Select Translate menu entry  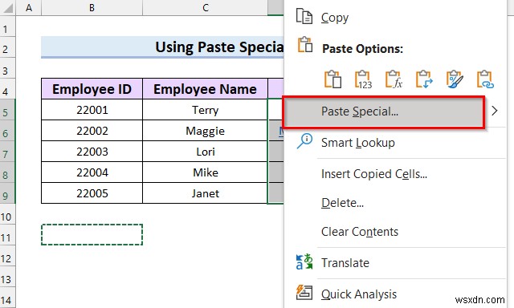point(345,263)
